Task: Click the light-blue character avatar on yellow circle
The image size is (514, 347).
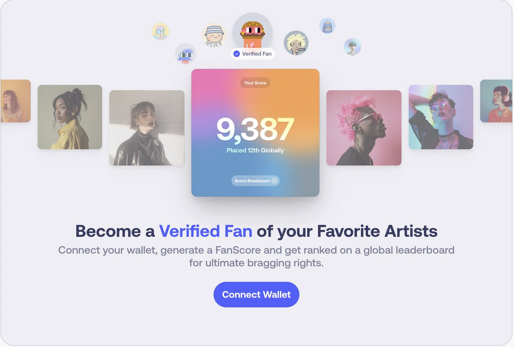Action: 161,31
